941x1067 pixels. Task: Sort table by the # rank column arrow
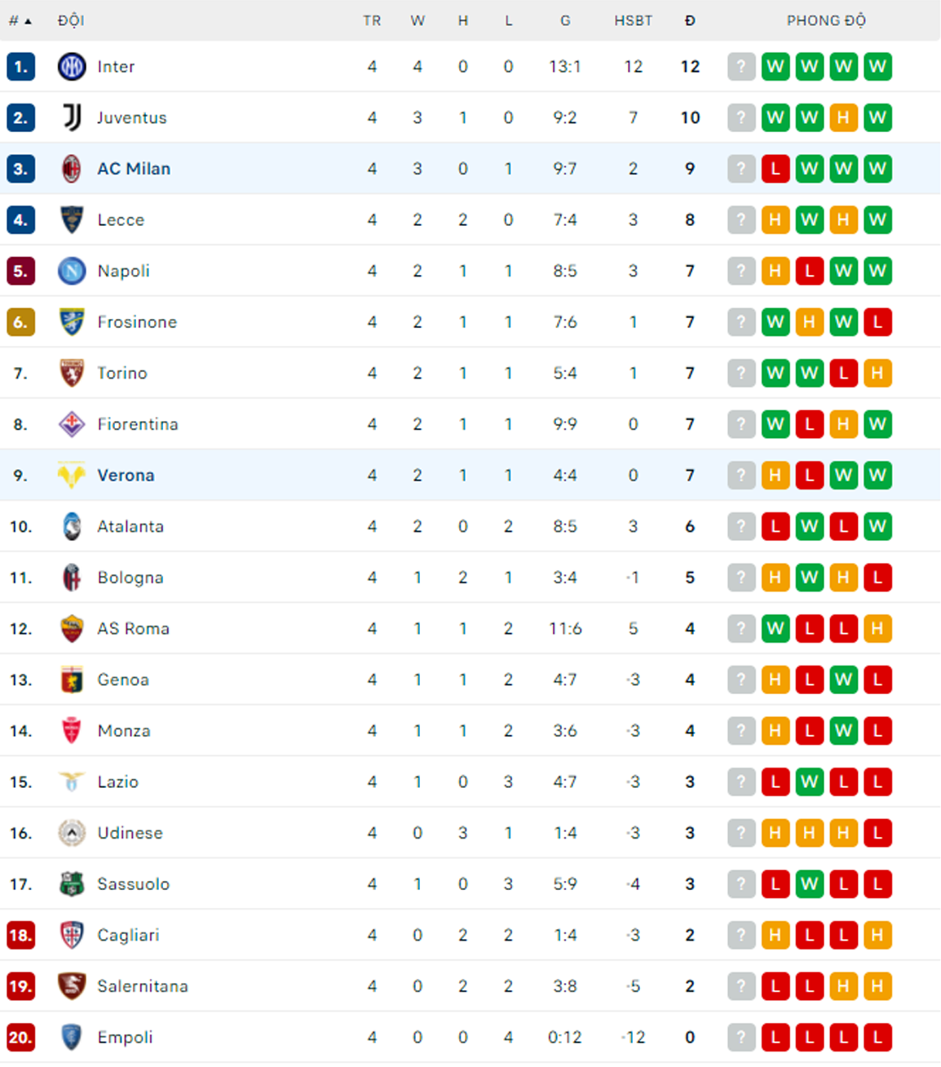click(x=20, y=20)
